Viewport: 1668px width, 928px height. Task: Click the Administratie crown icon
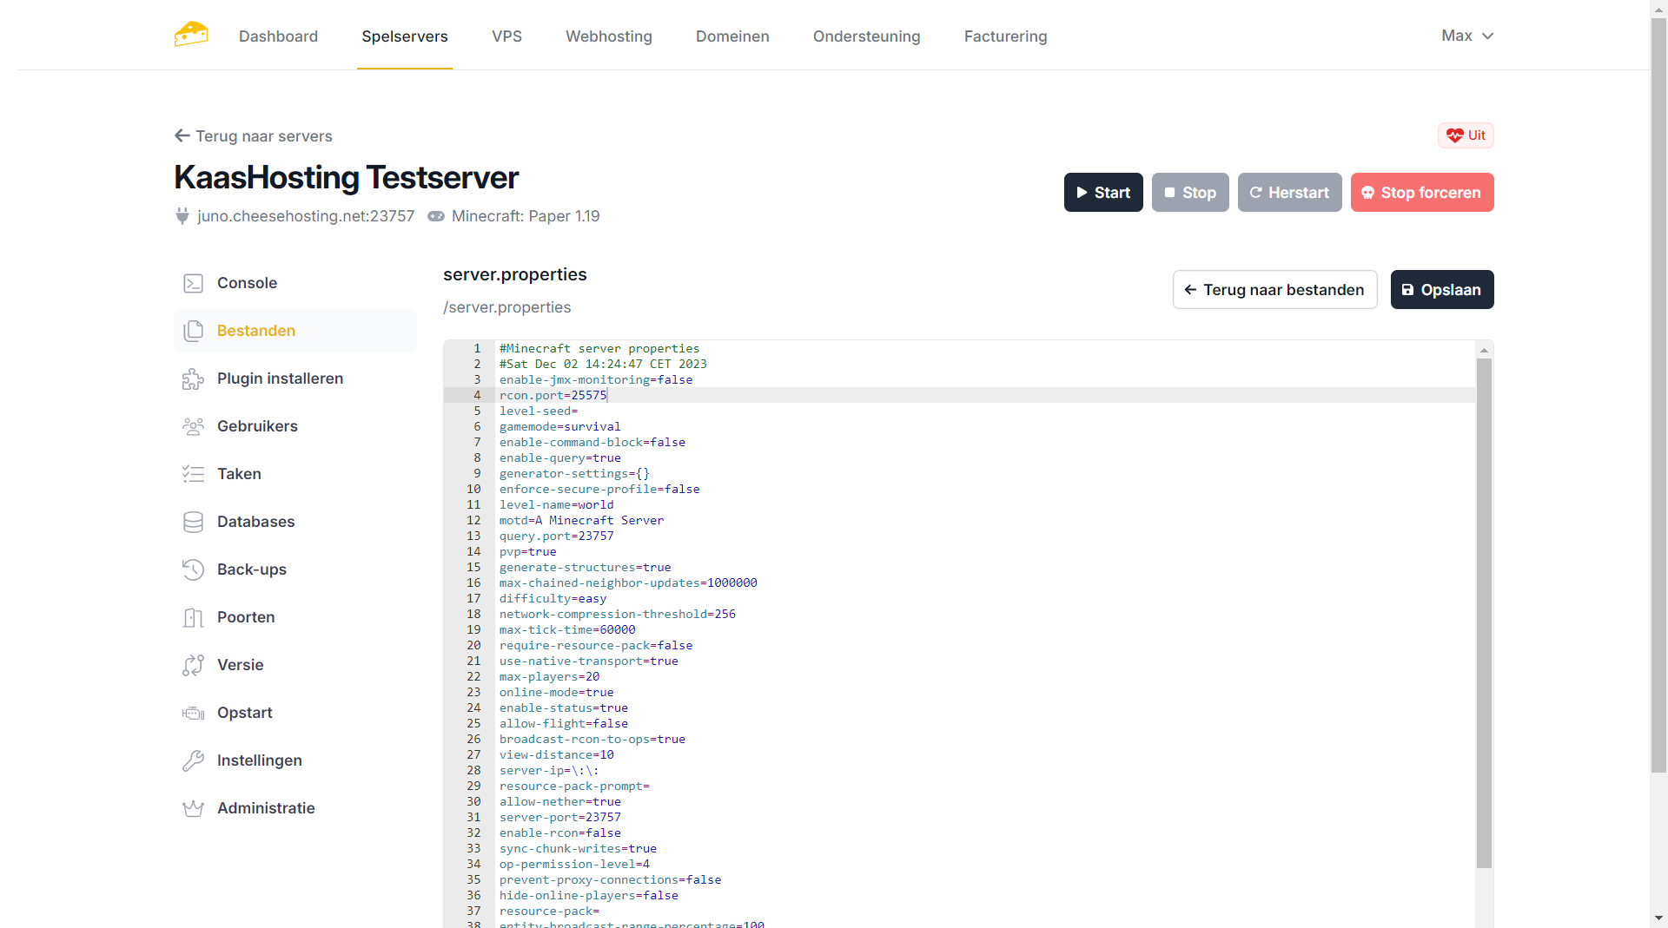(193, 808)
